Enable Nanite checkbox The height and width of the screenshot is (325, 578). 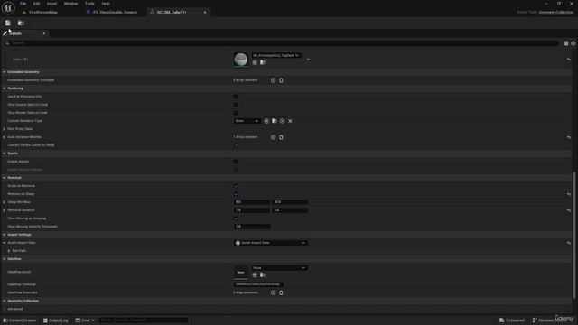pos(236,162)
